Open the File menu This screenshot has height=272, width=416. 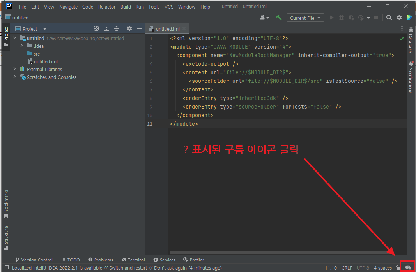click(23, 7)
